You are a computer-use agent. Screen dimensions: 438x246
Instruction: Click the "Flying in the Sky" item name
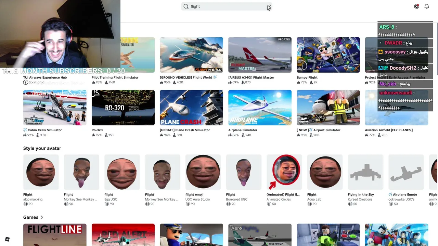coord(361,195)
